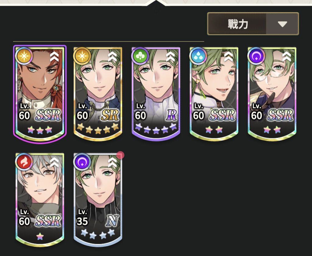
Task: Click the light element icon on red-haired card
Action: pyautogui.click(x=24, y=56)
